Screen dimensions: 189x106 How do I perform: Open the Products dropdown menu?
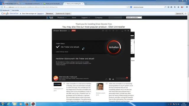pyautogui.click(x=62, y=18)
